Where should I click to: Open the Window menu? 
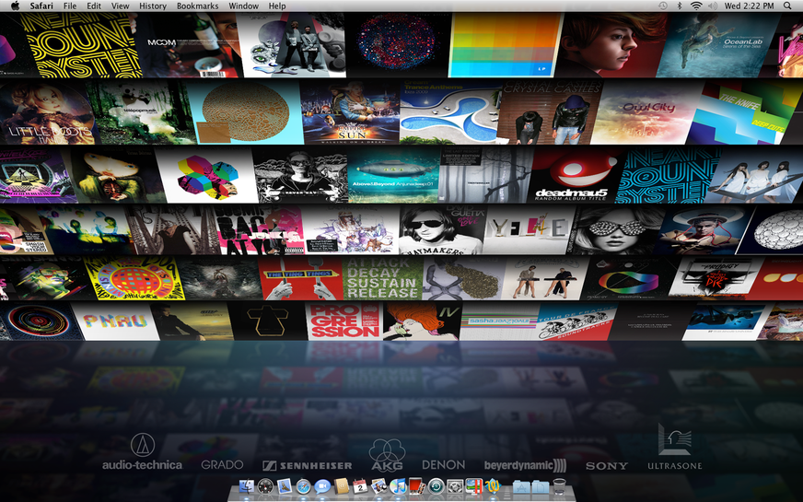(243, 6)
